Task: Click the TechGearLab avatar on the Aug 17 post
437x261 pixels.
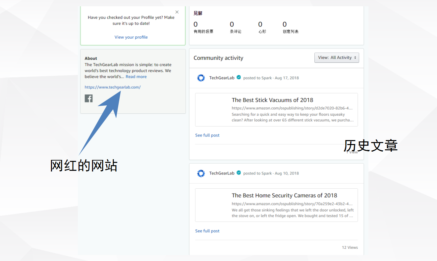Action: 201,78
